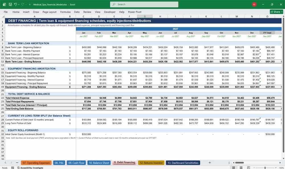Switch to 13. Dashboard Sensitivities sheet
The height and width of the screenshot is (169, 285).
pyautogui.click(x=183, y=163)
